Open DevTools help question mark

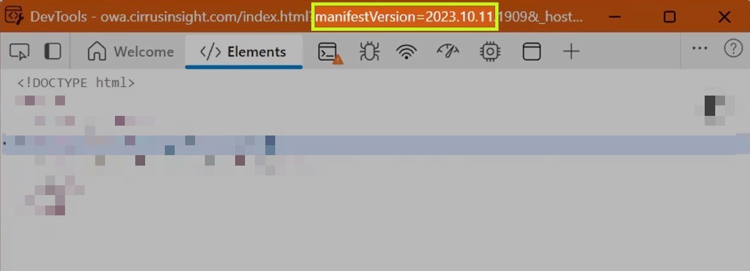734,48
